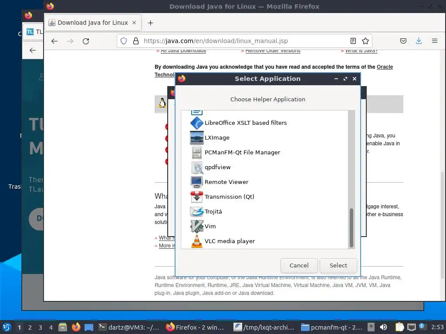Open the update notifier tray icon

[x=422, y=326]
